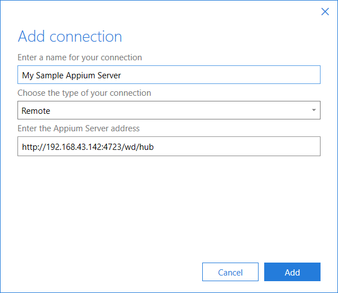Image resolution: width=338 pixels, height=293 pixels.
Task: Focus the Appium Server address field
Action: tap(169, 146)
